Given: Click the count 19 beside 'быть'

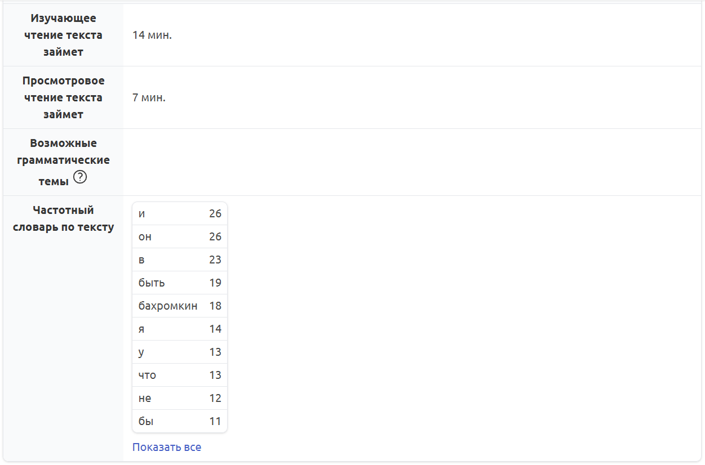Looking at the screenshot, I should (x=215, y=283).
